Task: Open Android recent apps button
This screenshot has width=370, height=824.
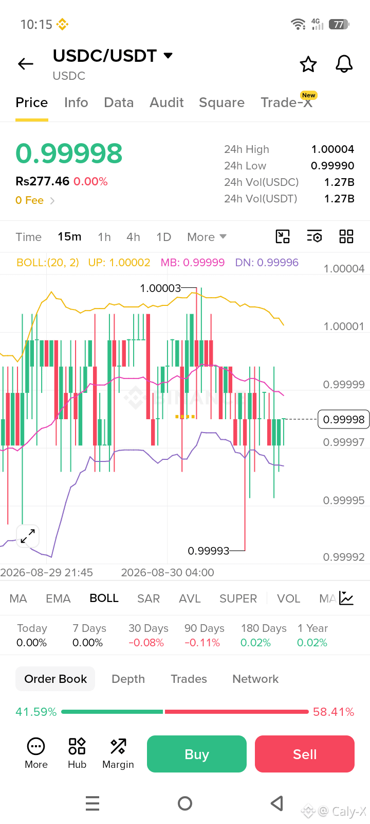Action: pos(92,803)
